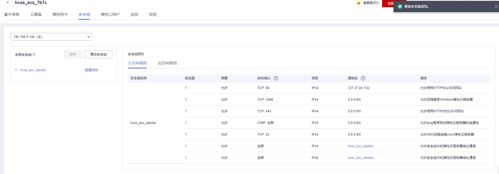
Task: Click the help icon next to 源地址
Action: click(x=363, y=78)
